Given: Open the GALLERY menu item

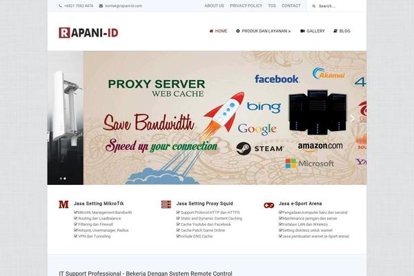Looking at the screenshot, I should pos(313,31).
